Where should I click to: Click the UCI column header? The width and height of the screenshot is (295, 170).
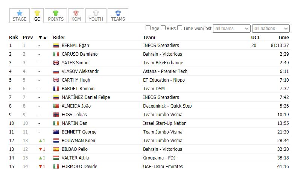pos(255,38)
